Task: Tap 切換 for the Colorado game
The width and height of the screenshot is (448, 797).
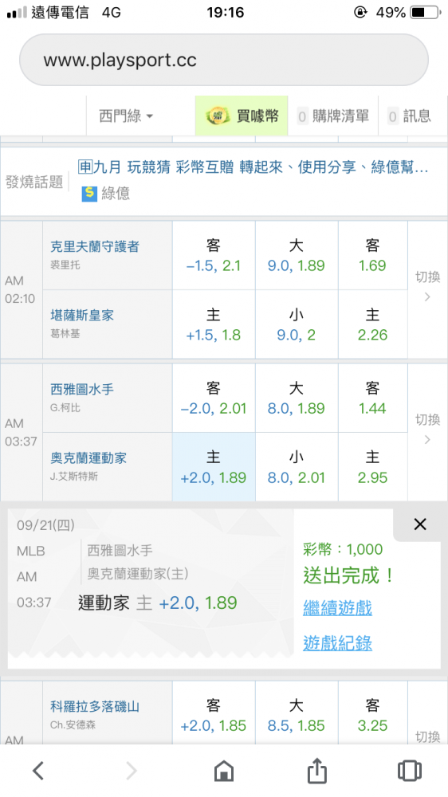Action: click(x=427, y=736)
